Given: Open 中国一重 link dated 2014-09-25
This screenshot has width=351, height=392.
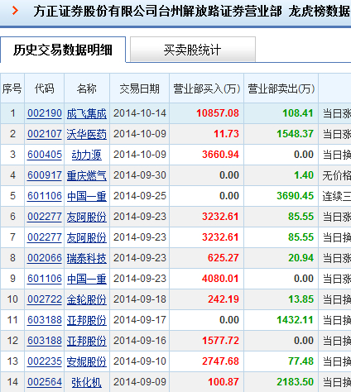Looking at the screenshot, I should (x=87, y=196).
